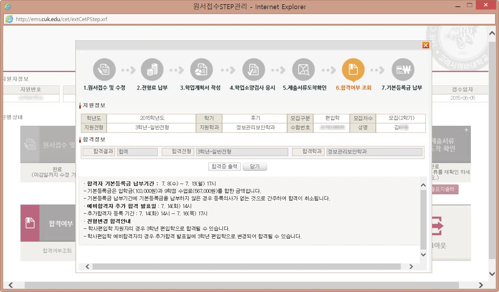Image resolution: width=499 pixels, height=292 pixels.
Task: Click the notice line about 예비합격자 추가 합격 발표일
Action: [138, 206]
